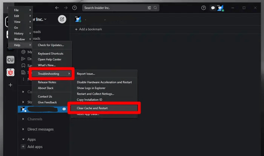The height and width of the screenshot is (156, 264).
Task: Open the workspace name dropdown chevron
Action: [x=45, y=19]
